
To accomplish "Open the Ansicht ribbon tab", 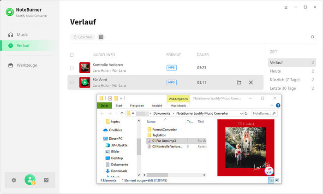I will (x=157, y=106).
